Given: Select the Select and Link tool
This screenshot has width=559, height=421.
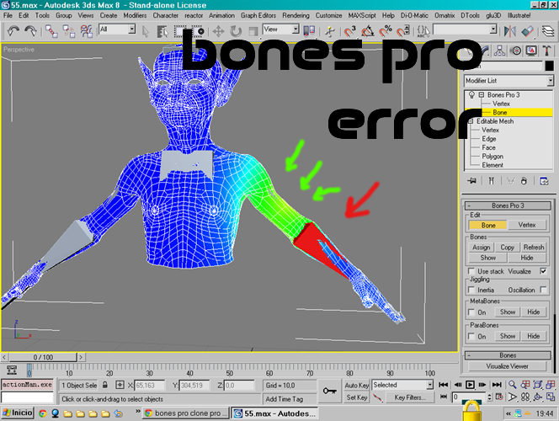Looking at the screenshot, I should click(x=51, y=31).
